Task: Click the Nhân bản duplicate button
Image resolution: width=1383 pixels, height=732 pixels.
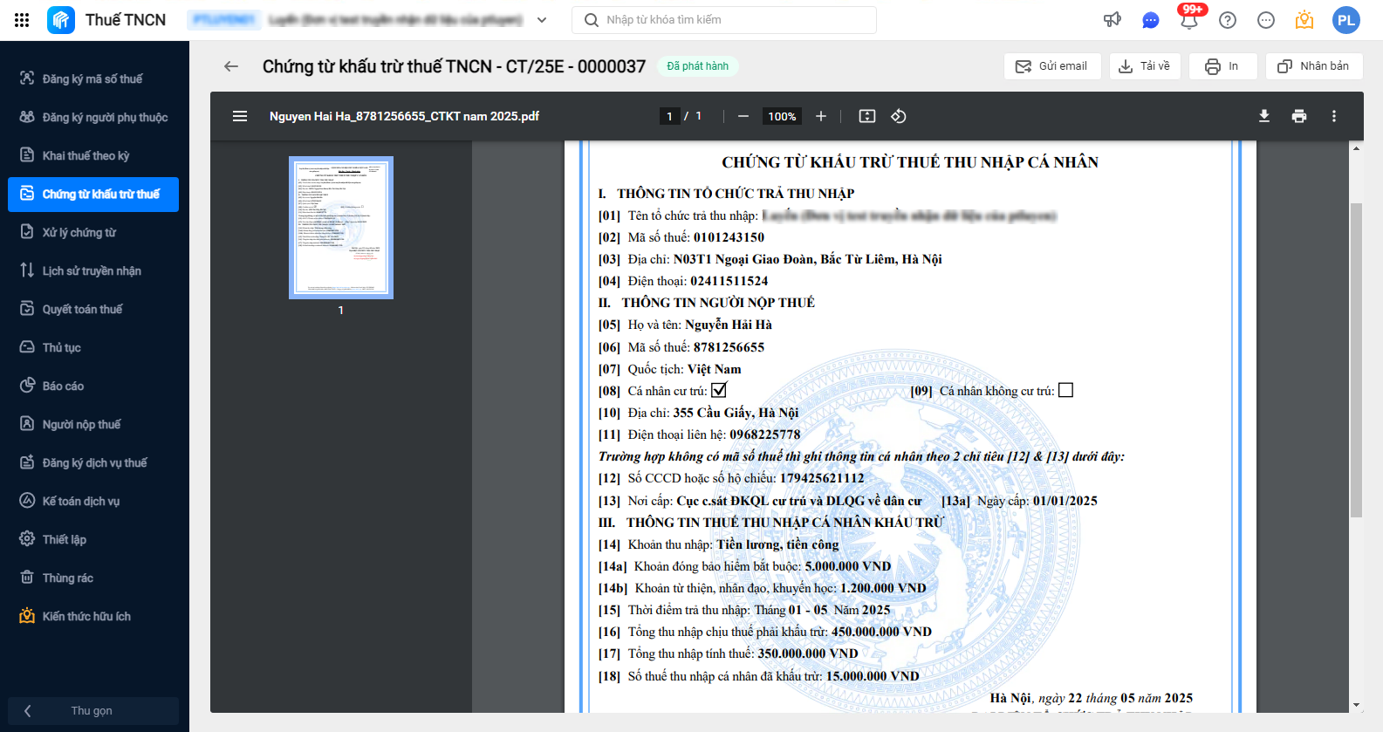Action: point(1314,66)
